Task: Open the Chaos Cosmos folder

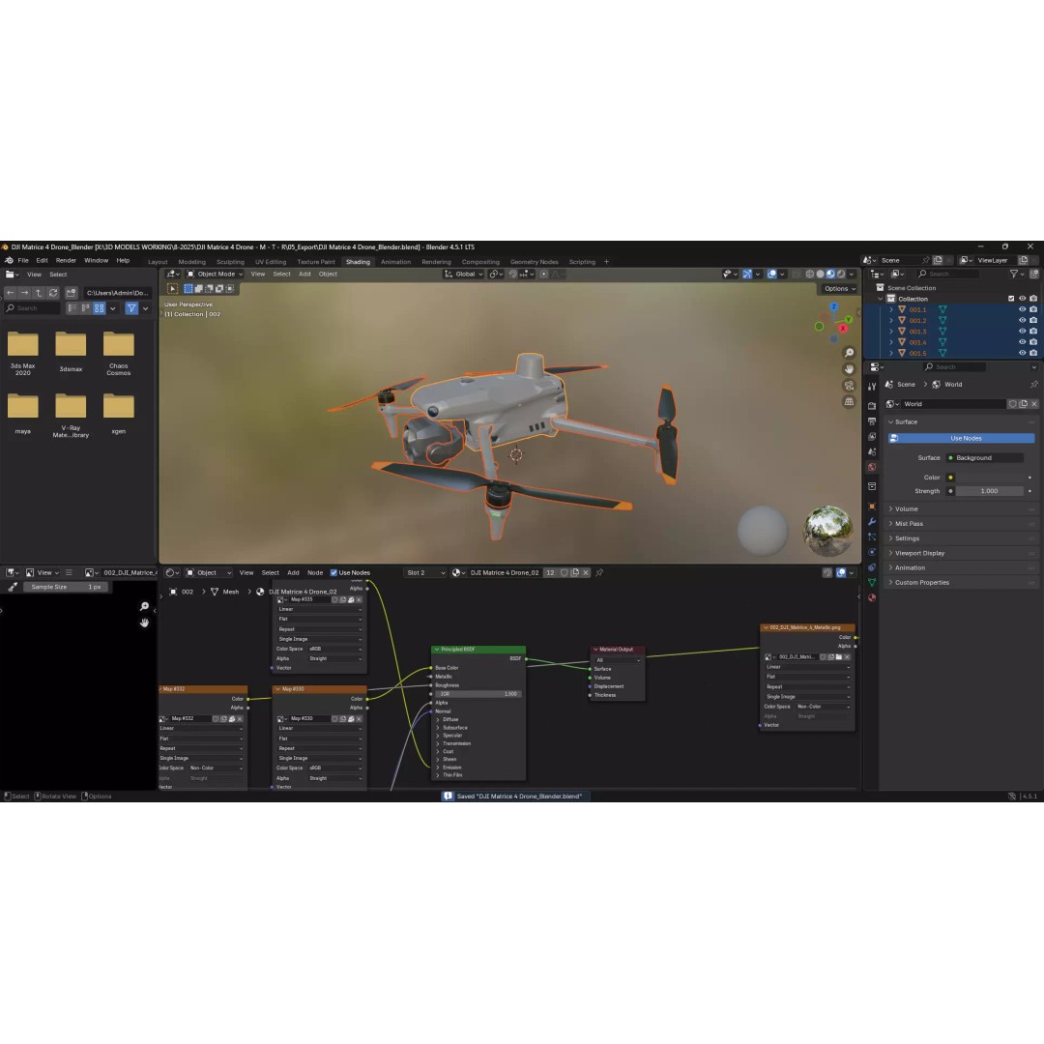Action: (119, 353)
